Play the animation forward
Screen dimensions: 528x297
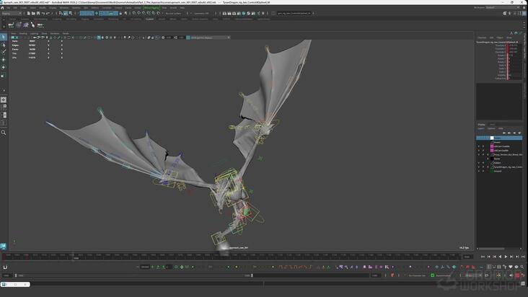tap(506, 257)
